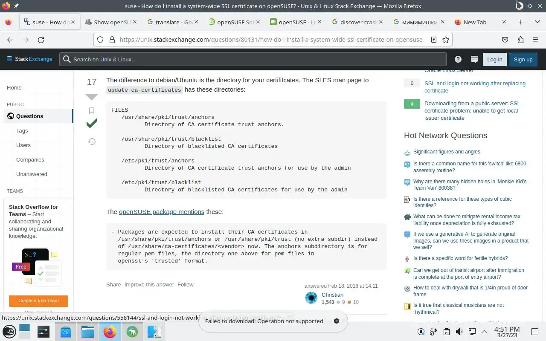The height and width of the screenshot is (341, 546).
Task: Open Save to Pocket icon
Action: [x=505, y=40]
